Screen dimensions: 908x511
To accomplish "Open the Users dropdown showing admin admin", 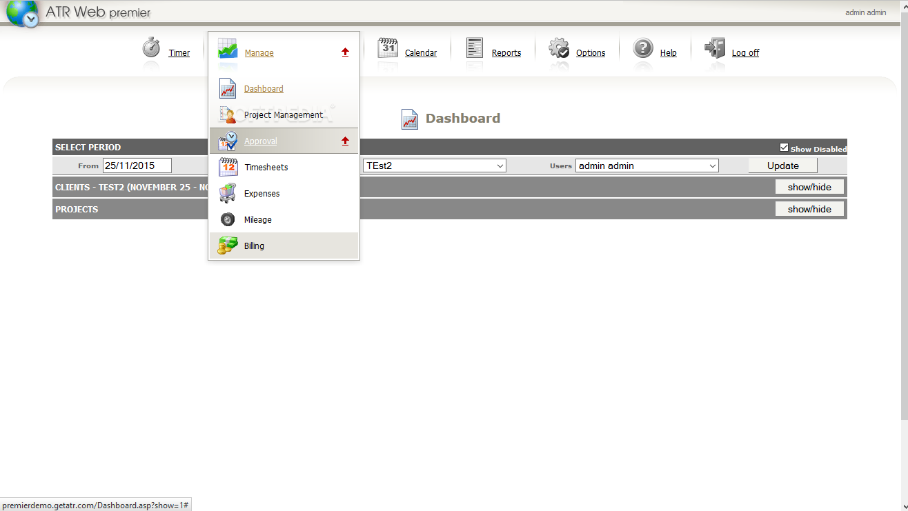I will click(x=647, y=166).
